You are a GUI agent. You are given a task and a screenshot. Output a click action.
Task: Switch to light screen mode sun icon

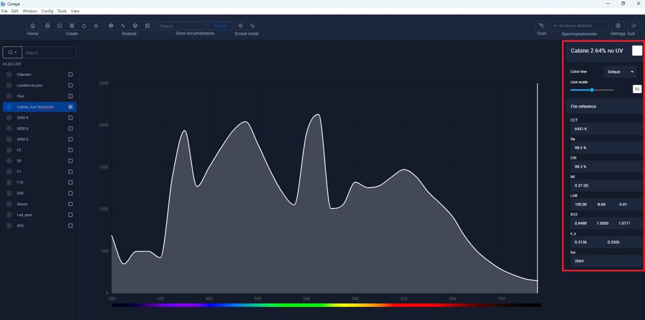coord(240,26)
